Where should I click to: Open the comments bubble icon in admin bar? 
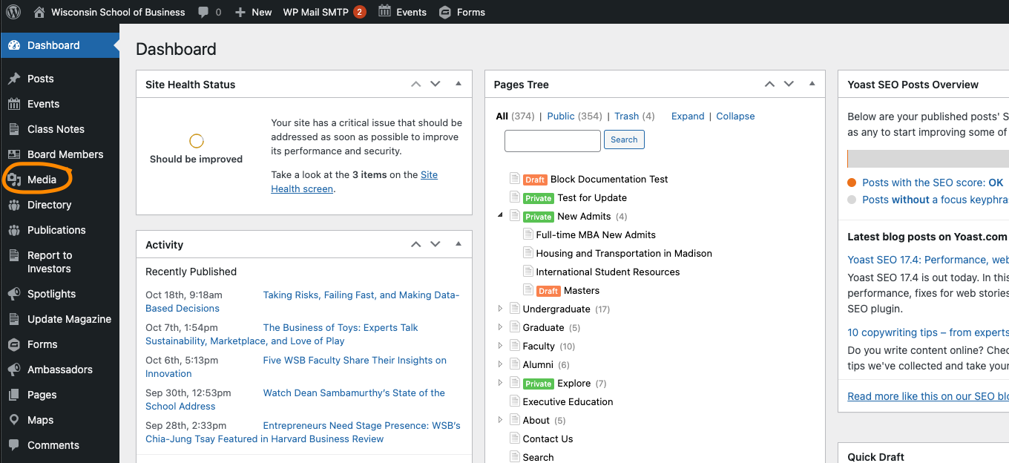pyautogui.click(x=203, y=12)
